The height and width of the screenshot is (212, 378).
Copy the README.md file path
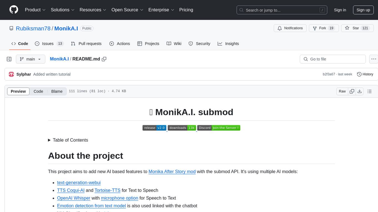104,59
